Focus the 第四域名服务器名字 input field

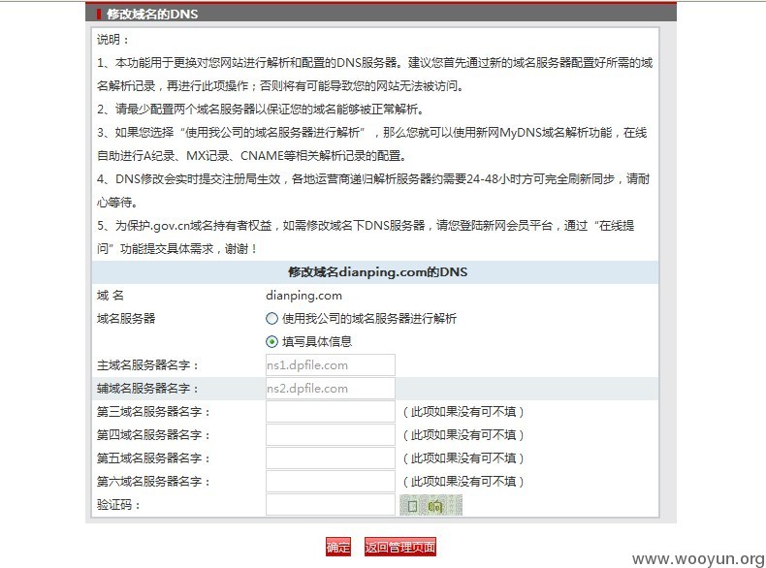coord(331,435)
